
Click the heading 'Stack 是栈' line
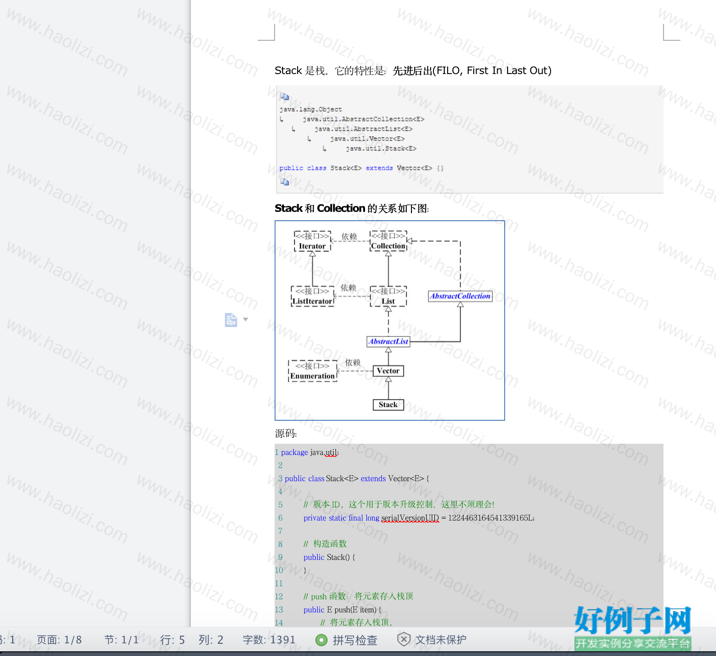[413, 71]
